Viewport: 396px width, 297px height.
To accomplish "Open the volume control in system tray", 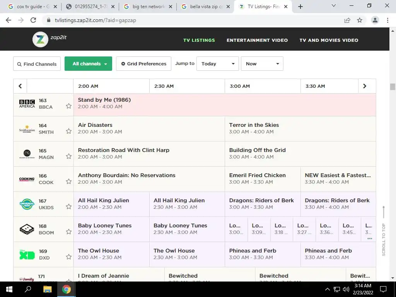I will (x=346, y=289).
